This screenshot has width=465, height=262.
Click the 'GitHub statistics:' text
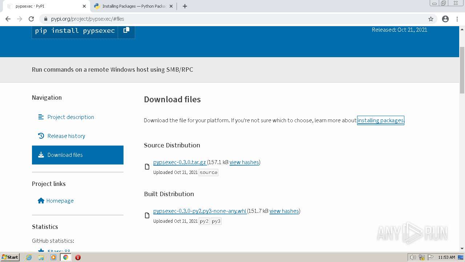click(53, 241)
